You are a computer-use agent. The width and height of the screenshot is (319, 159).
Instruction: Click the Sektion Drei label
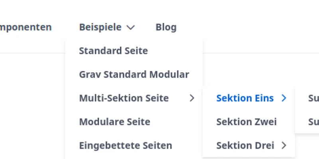[x=245, y=145]
